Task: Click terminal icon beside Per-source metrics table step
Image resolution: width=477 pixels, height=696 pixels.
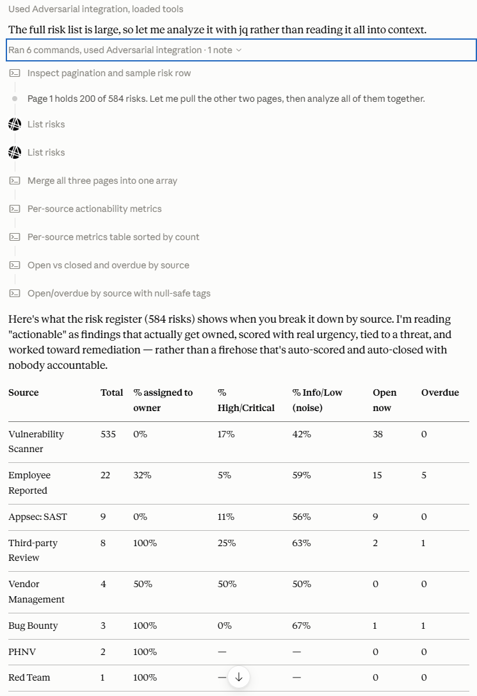Action: [15, 237]
